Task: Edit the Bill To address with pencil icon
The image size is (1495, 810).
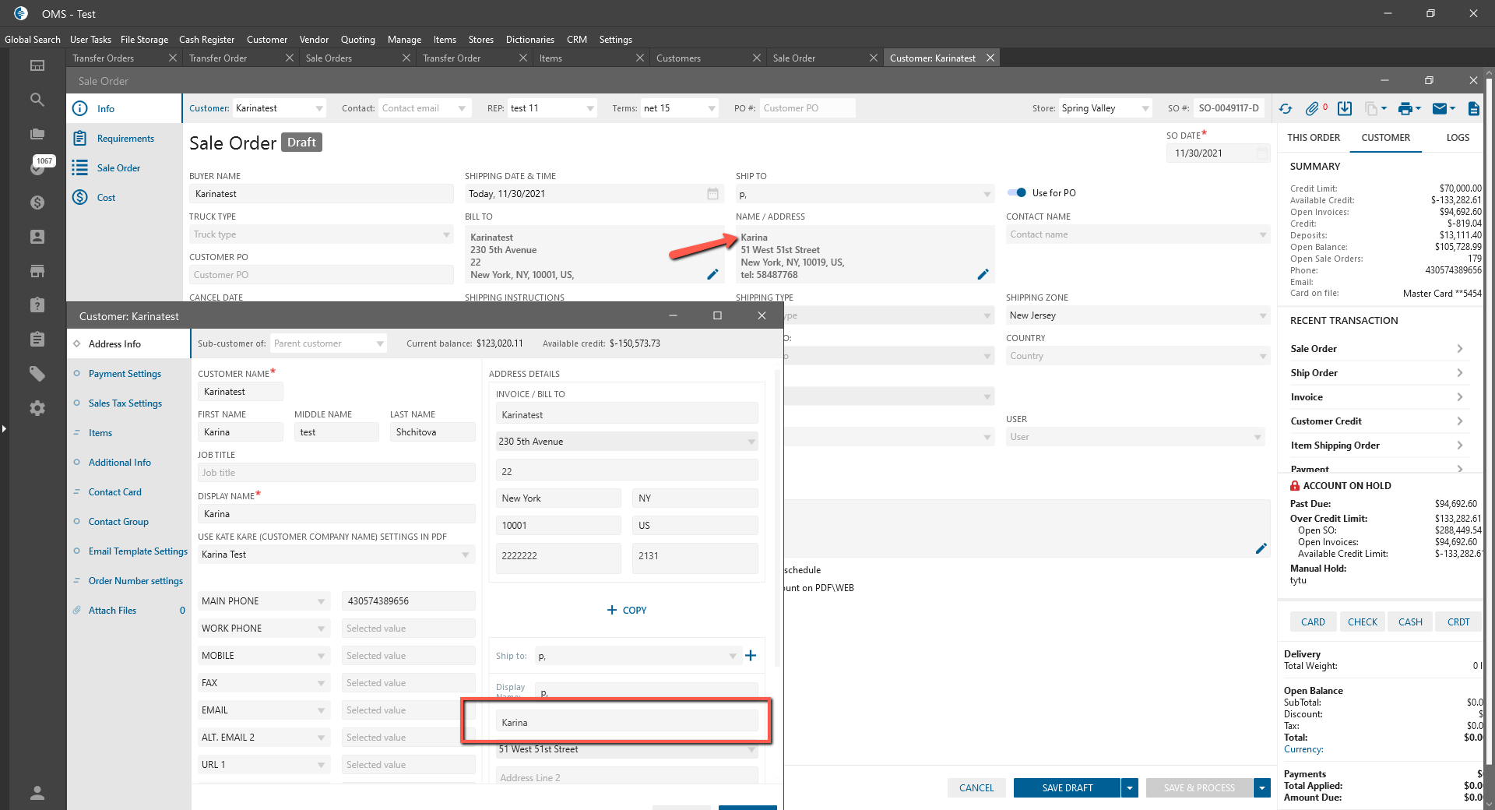Action: pos(712,274)
